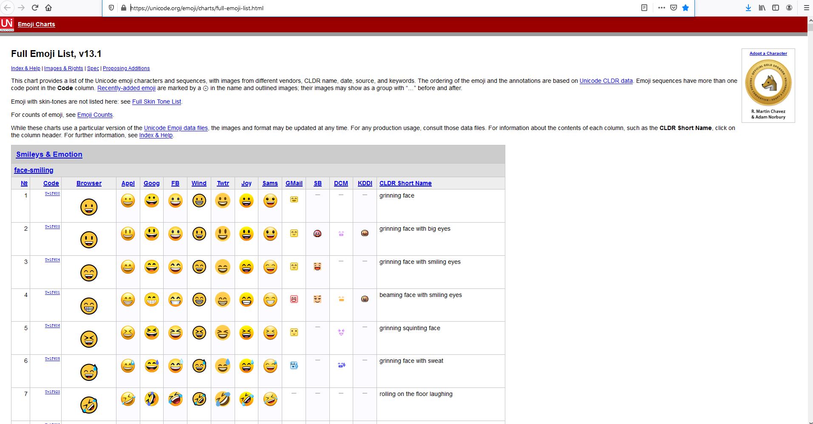Click the GMail column header
813x424 pixels.
(x=294, y=183)
